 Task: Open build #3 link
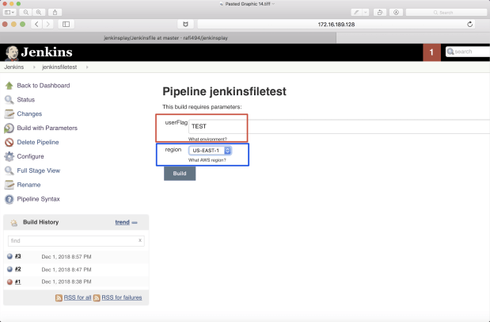(x=18, y=256)
